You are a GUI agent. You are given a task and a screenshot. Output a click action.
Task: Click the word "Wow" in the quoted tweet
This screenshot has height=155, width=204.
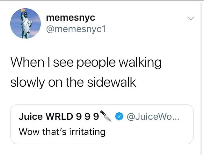click(x=29, y=132)
